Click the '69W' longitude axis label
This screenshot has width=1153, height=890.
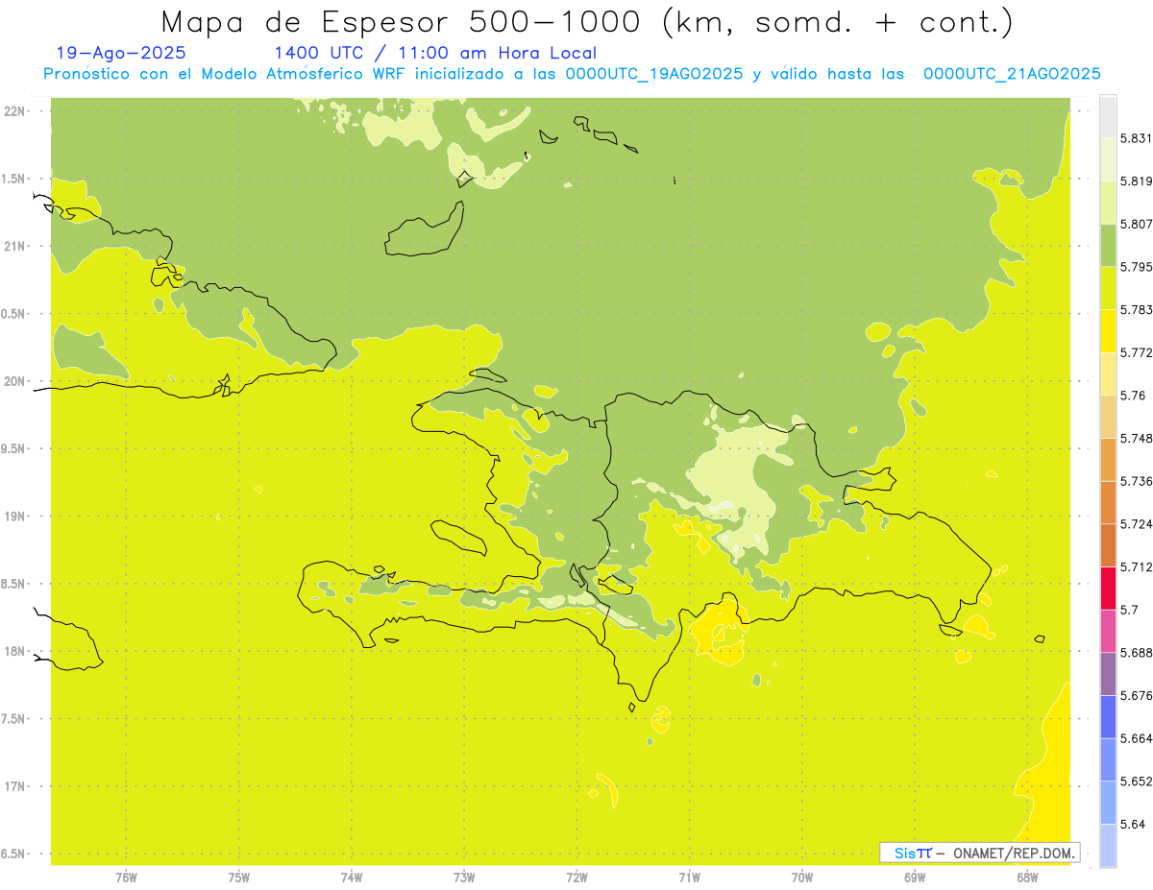[915, 877]
